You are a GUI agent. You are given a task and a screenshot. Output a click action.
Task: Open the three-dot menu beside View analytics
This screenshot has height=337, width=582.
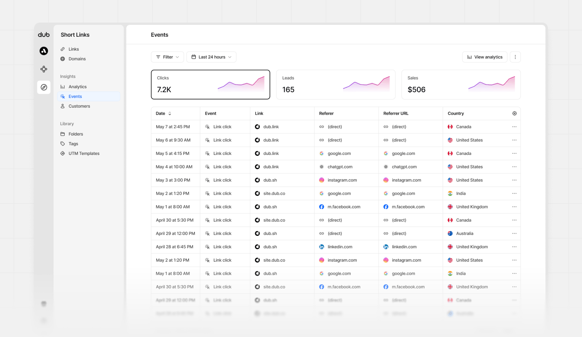pyautogui.click(x=515, y=57)
